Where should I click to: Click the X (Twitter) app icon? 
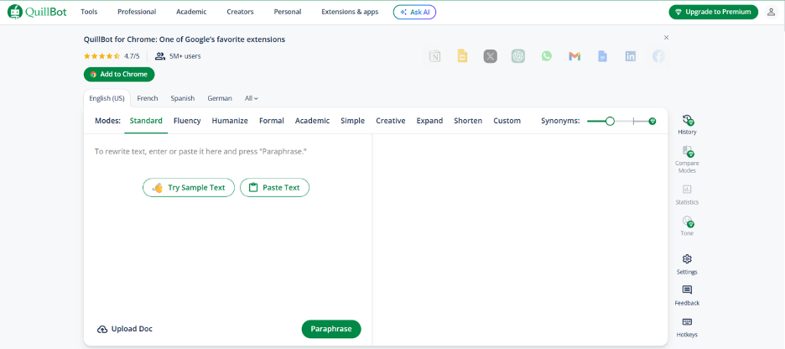click(490, 56)
